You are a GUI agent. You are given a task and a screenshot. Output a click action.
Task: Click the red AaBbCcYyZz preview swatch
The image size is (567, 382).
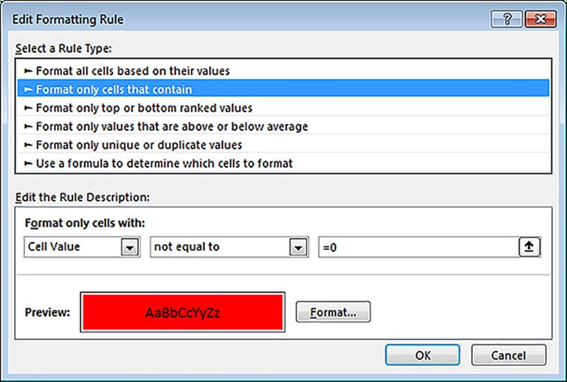[x=183, y=312]
